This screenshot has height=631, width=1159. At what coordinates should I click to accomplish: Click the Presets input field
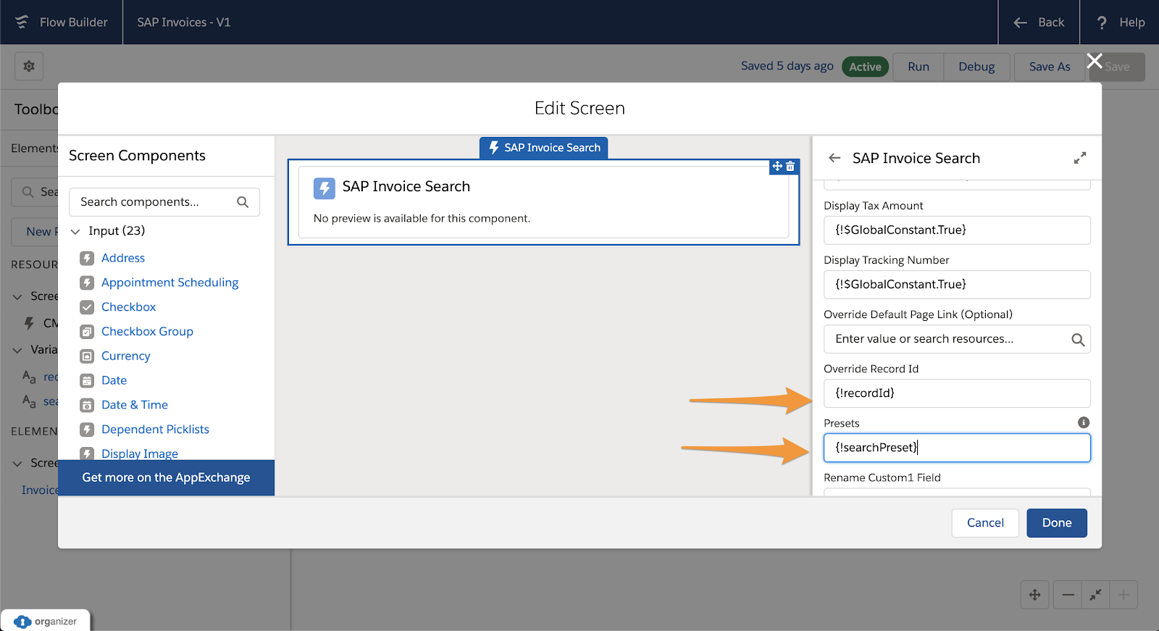[957, 448]
